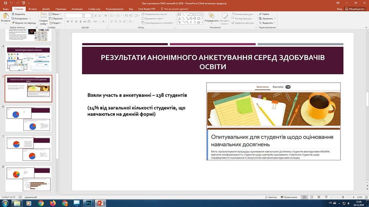
Task: Toggle bold (Ж) formatting
Action: pos(68,22)
